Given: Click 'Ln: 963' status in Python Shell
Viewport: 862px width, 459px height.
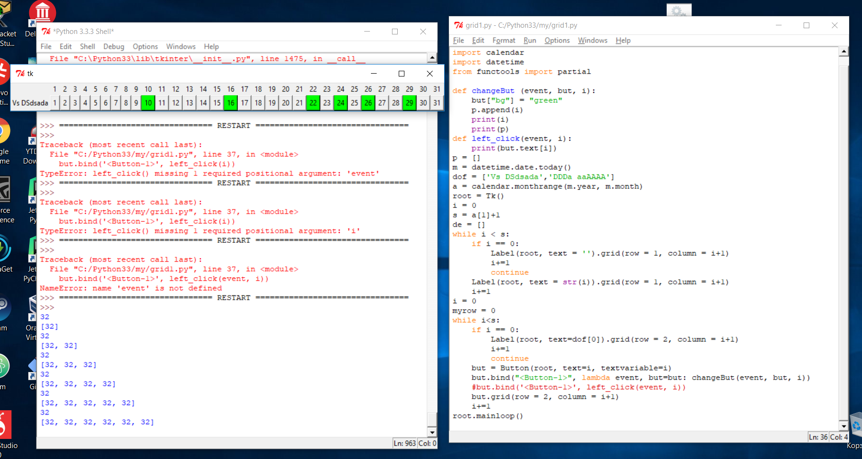Looking at the screenshot, I should [404, 443].
